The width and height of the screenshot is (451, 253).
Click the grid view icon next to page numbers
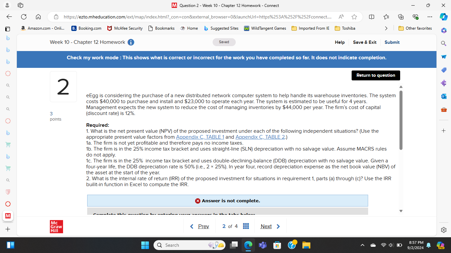point(246,226)
